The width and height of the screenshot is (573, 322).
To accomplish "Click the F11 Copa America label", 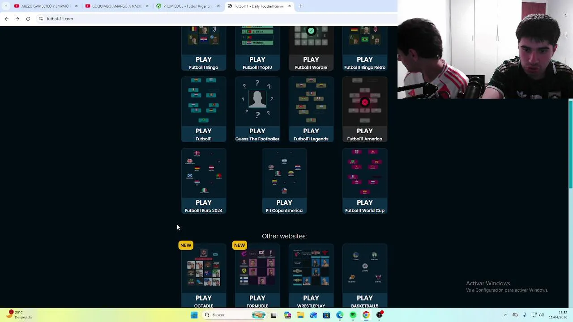I will point(284,211).
